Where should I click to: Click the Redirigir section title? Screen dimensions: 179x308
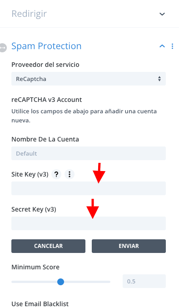tap(29, 14)
